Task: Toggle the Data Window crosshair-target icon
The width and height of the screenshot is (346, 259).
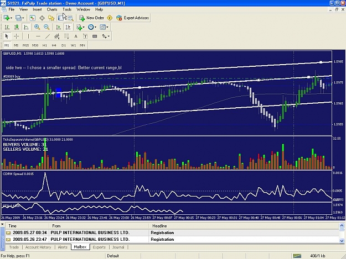Action: pos(42,18)
